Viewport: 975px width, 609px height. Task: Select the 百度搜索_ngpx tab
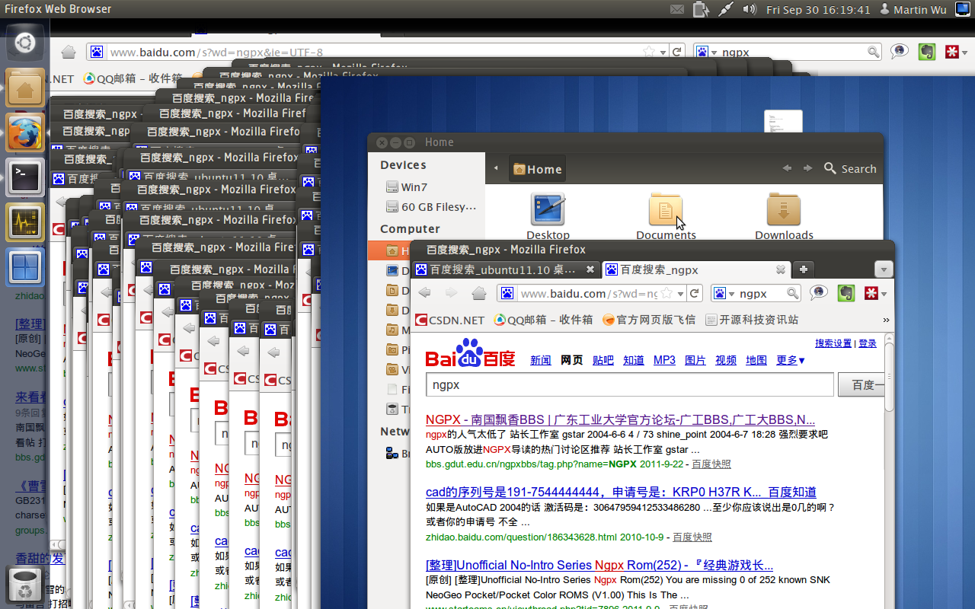(x=695, y=269)
